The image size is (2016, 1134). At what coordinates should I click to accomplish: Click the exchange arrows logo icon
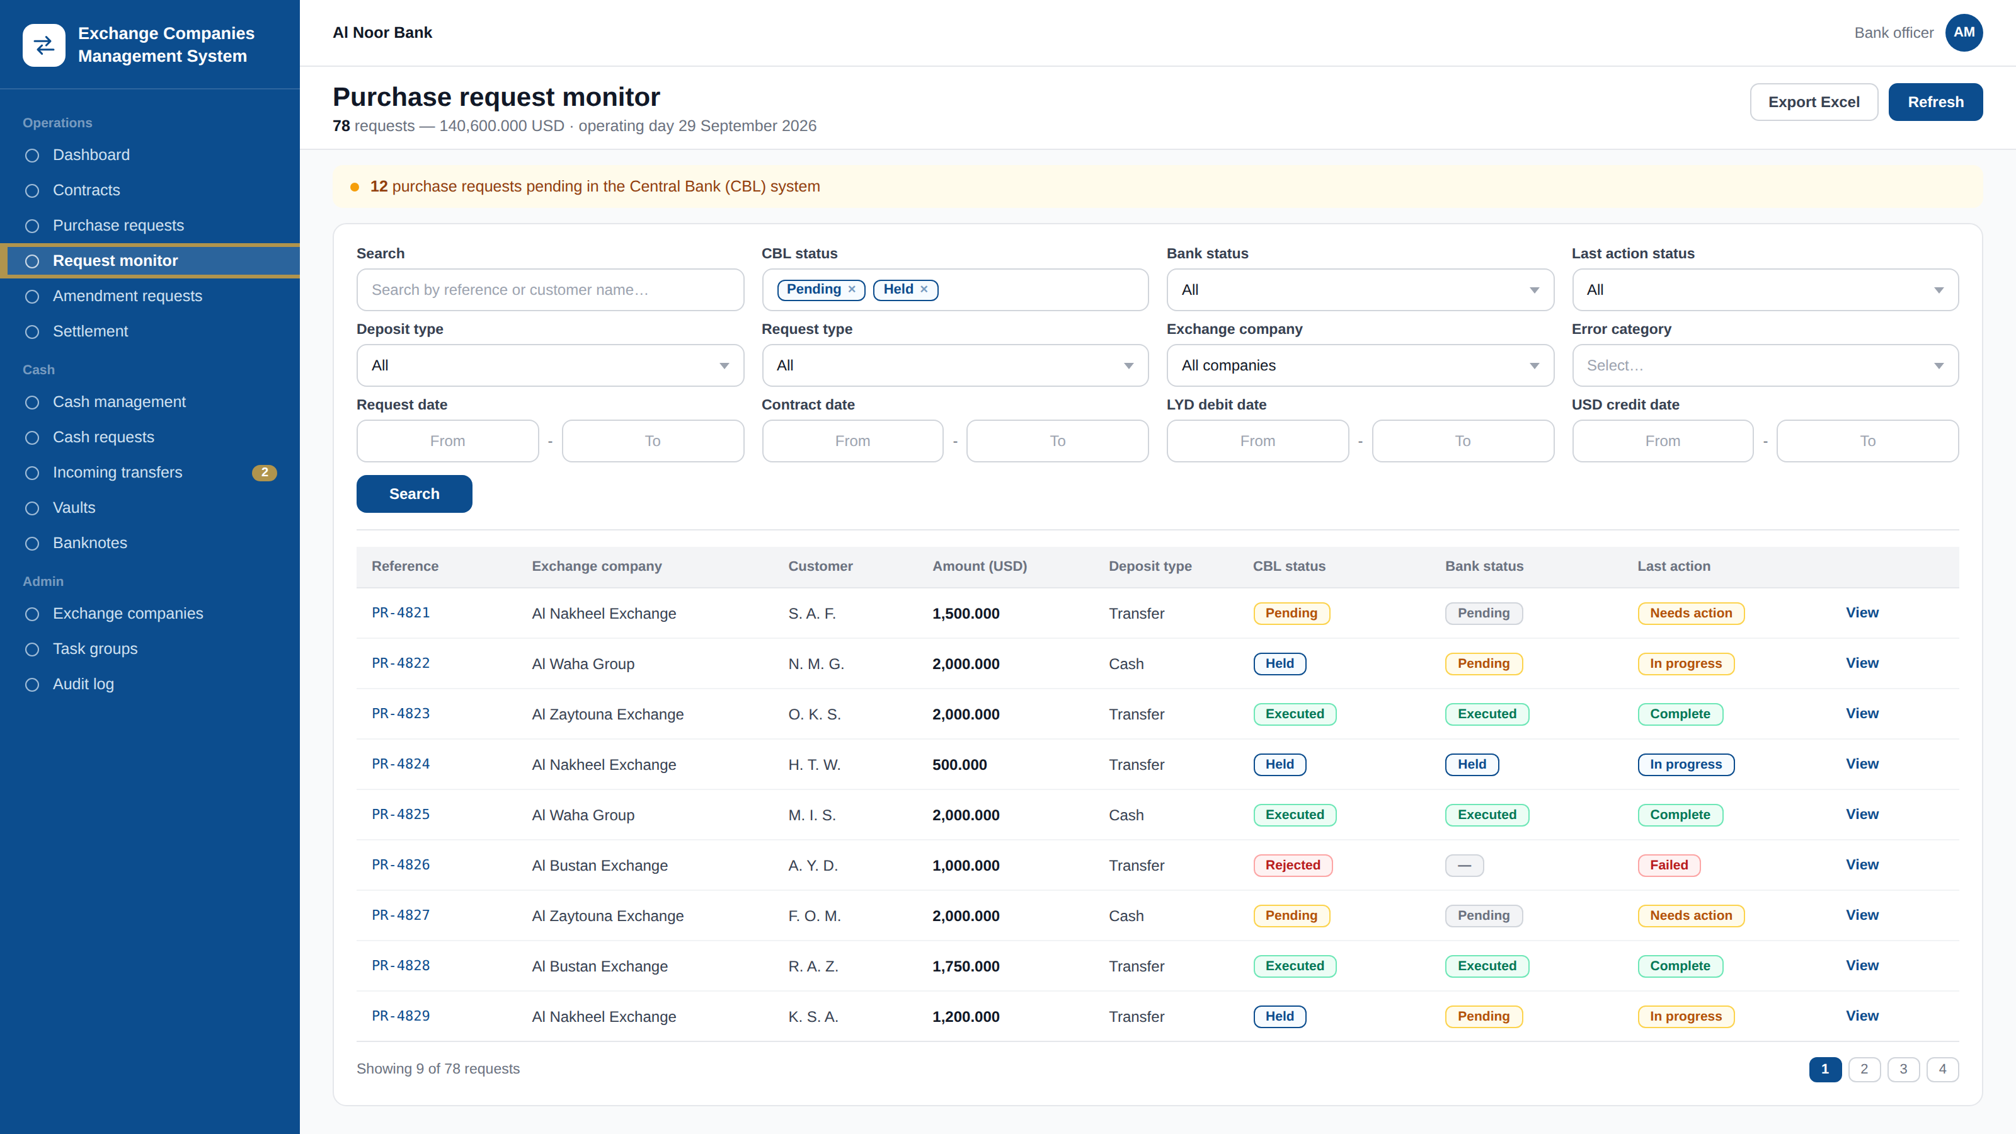44,45
